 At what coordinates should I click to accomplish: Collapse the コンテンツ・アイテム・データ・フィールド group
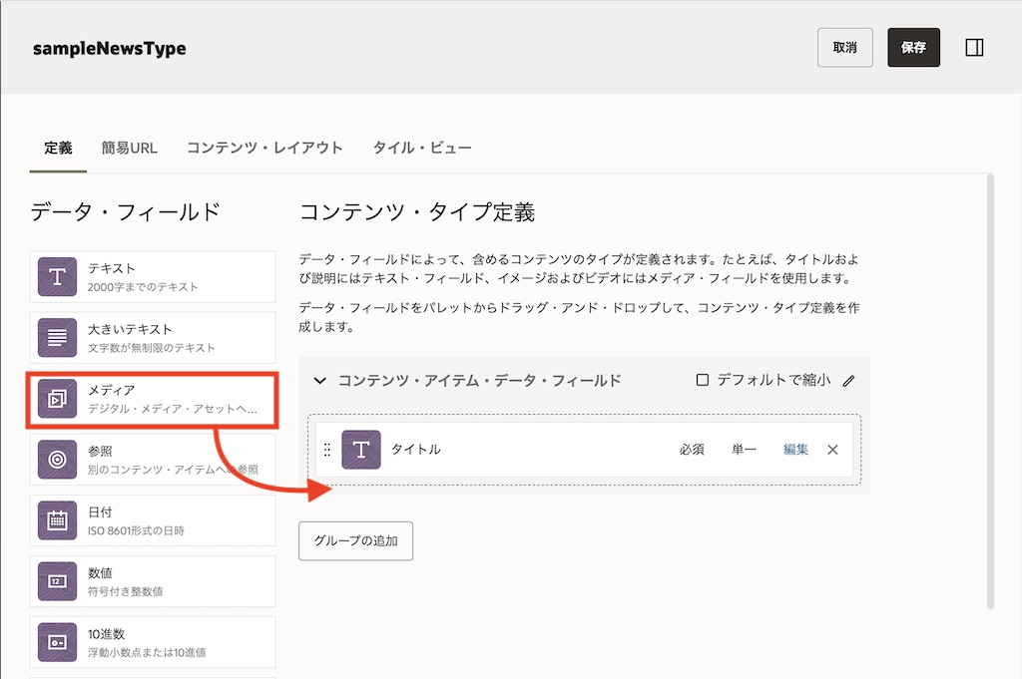[320, 380]
